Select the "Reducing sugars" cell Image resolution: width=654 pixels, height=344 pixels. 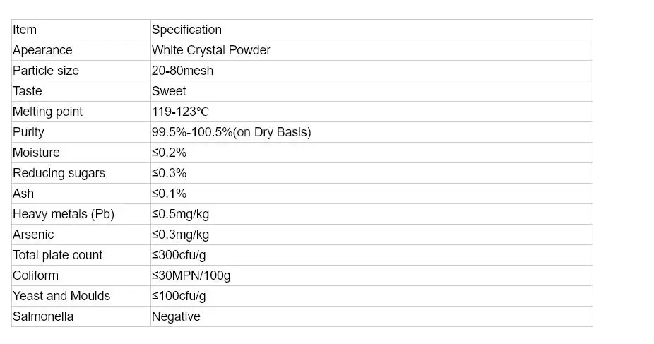pos(59,173)
